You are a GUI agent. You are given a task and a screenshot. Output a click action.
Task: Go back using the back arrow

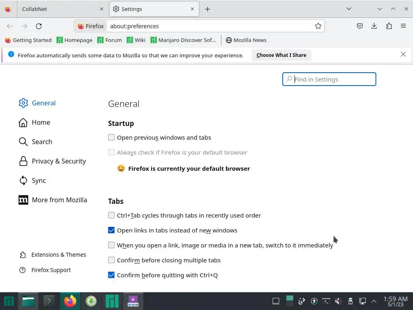pos(10,26)
